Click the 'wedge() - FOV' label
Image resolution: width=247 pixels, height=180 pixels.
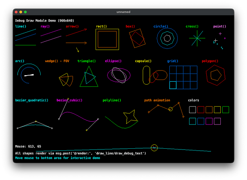pos(57,61)
